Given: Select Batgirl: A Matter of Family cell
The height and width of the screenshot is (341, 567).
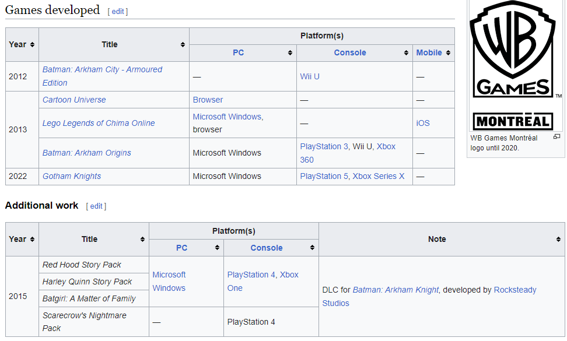Looking at the screenshot, I should pyautogui.click(x=94, y=298).
